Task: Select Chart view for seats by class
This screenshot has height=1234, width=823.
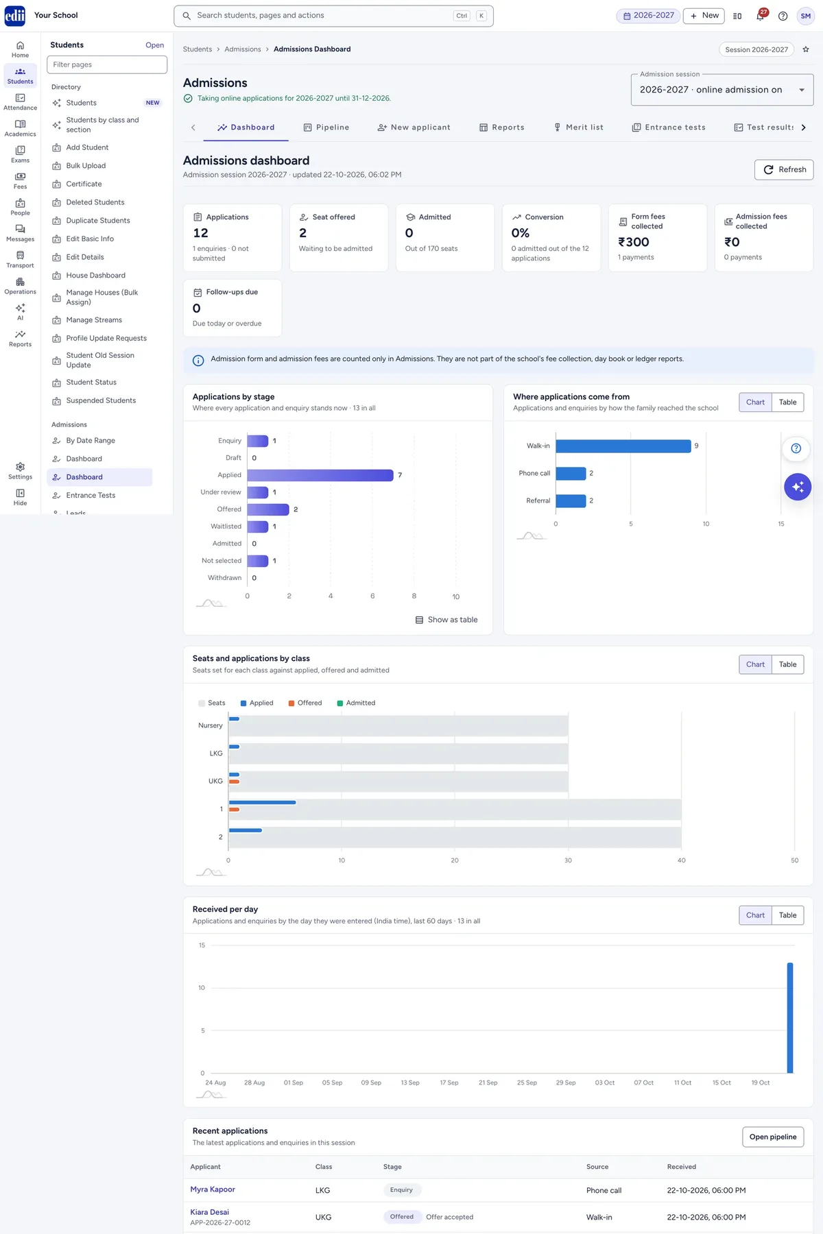Action: [x=755, y=664]
